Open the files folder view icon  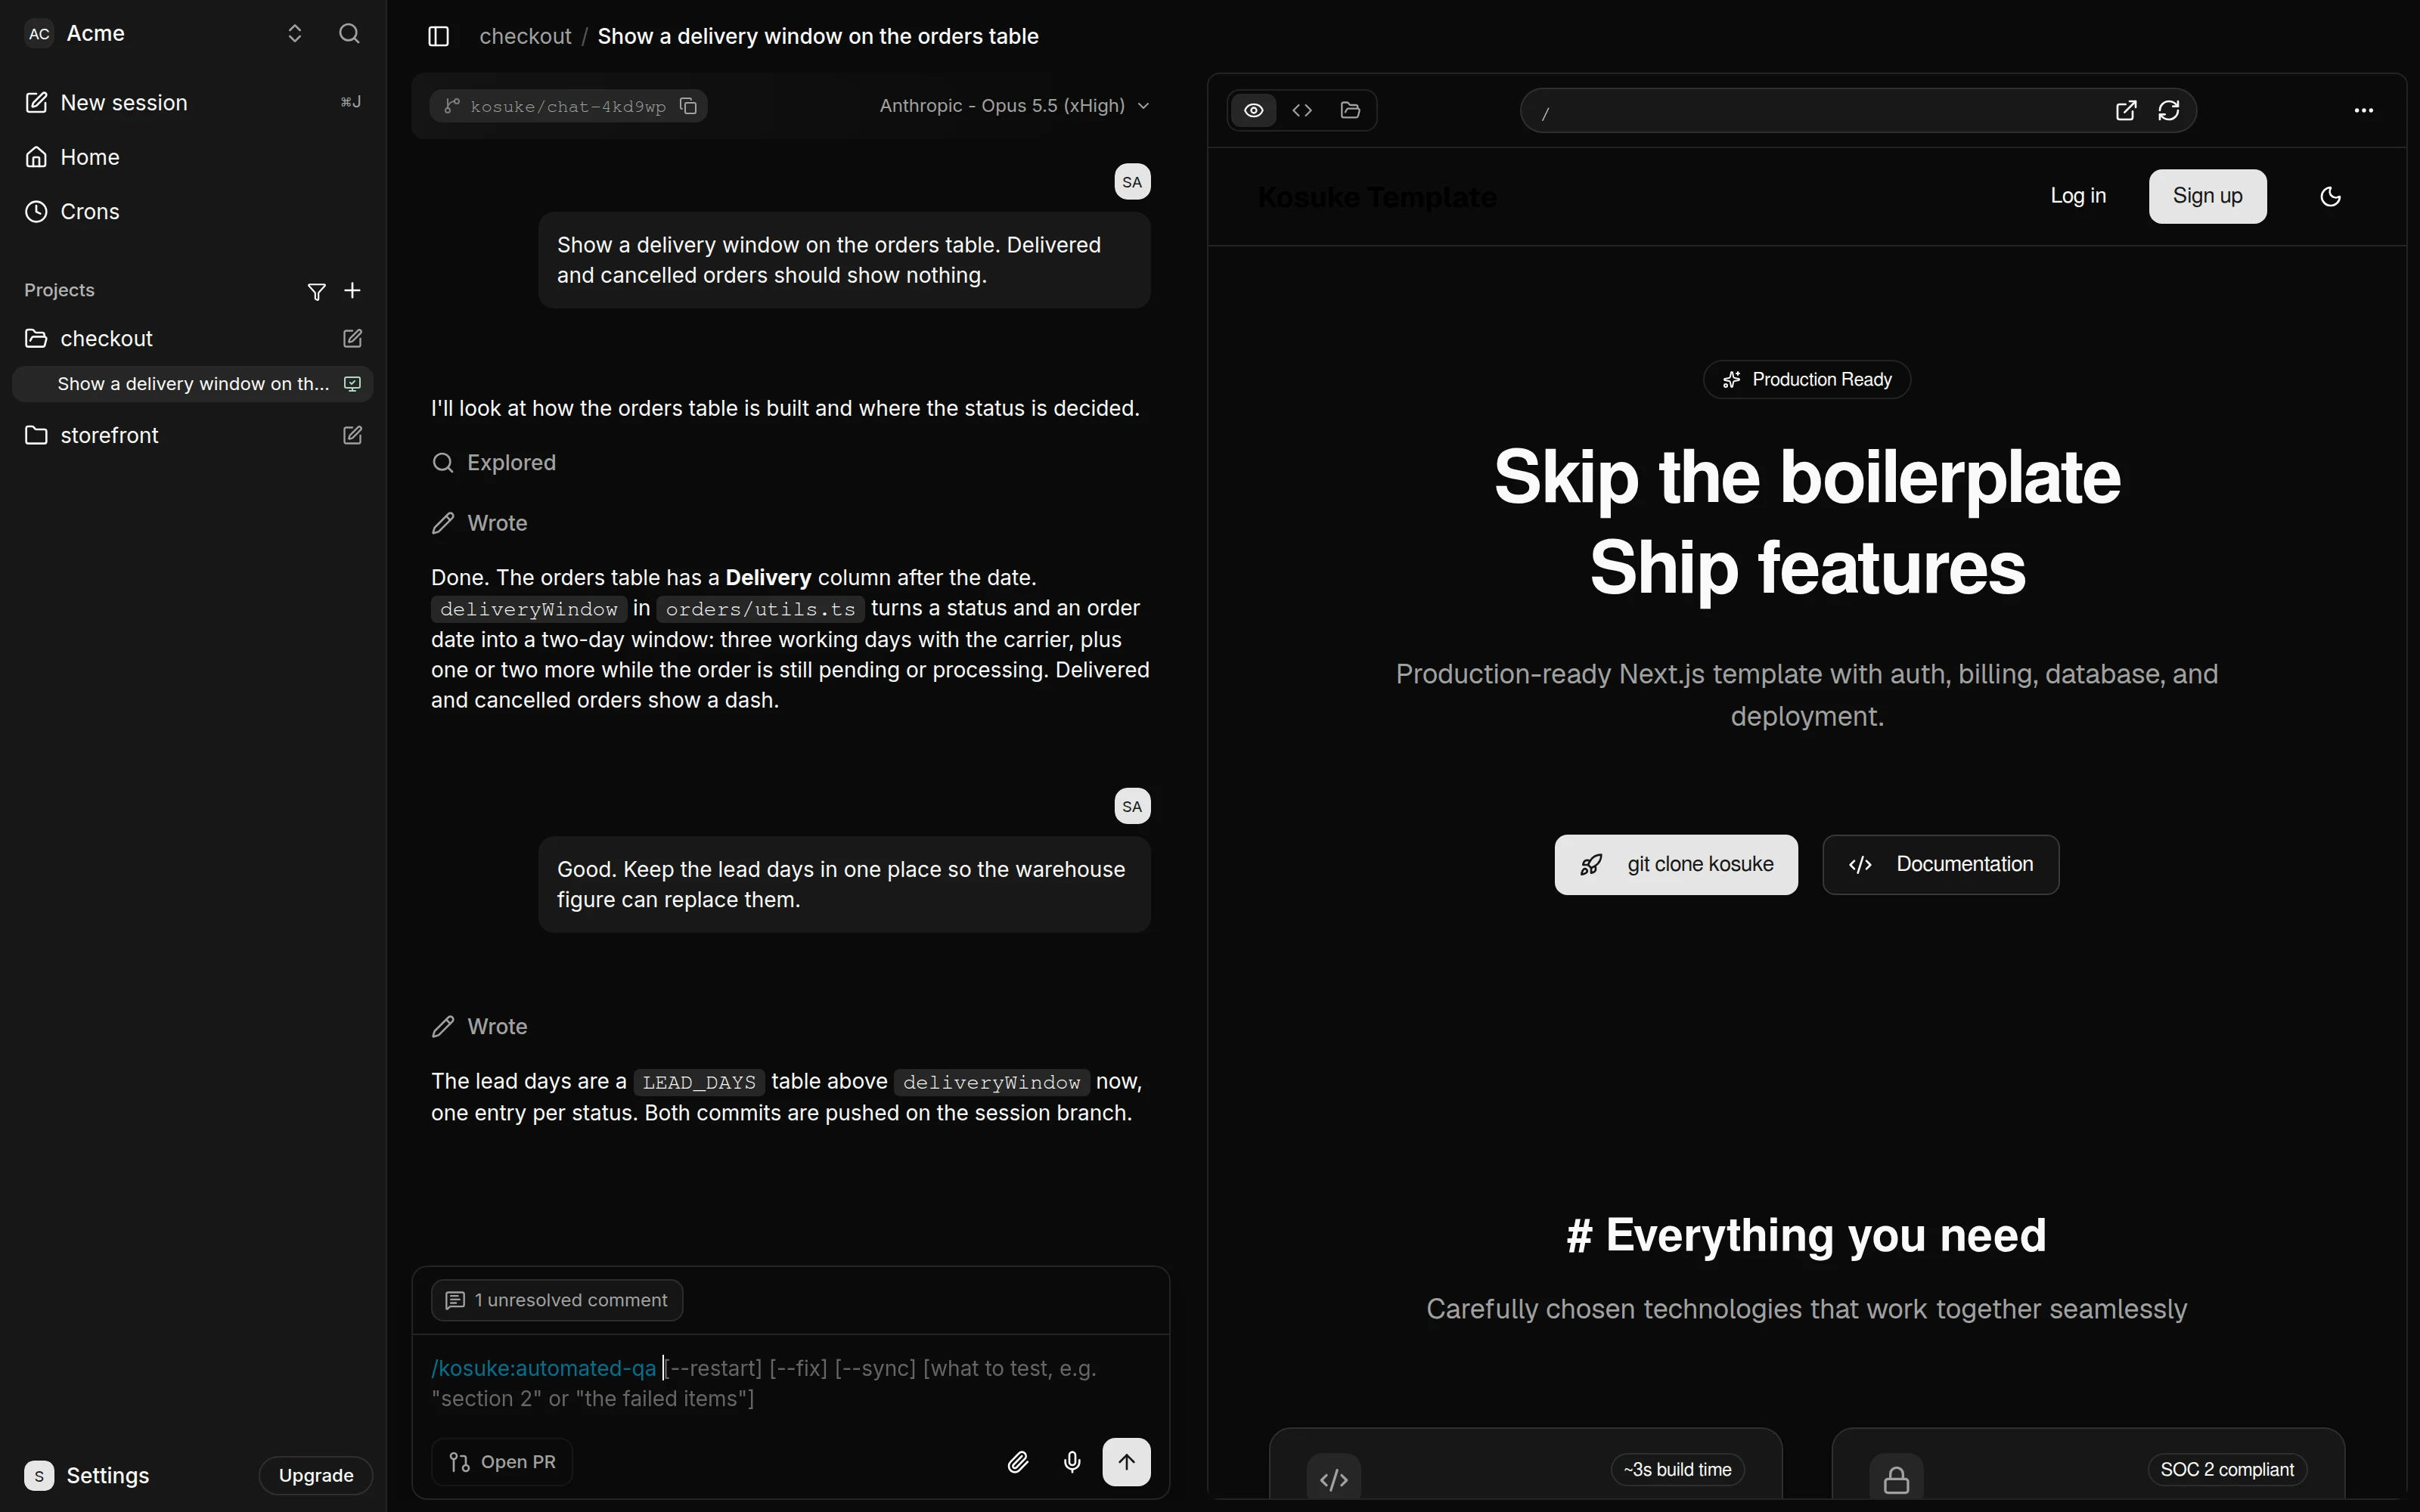[1350, 110]
